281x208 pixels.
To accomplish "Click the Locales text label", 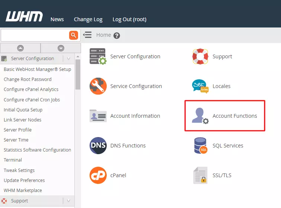I will tap(222, 86).
